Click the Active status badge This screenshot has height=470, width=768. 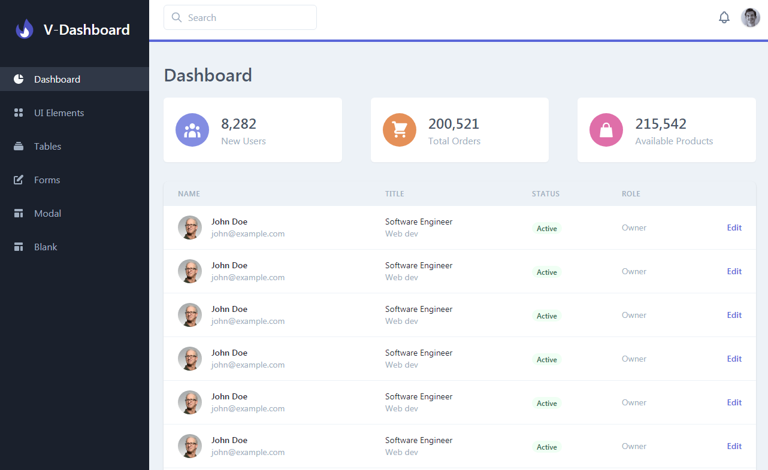click(x=546, y=228)
